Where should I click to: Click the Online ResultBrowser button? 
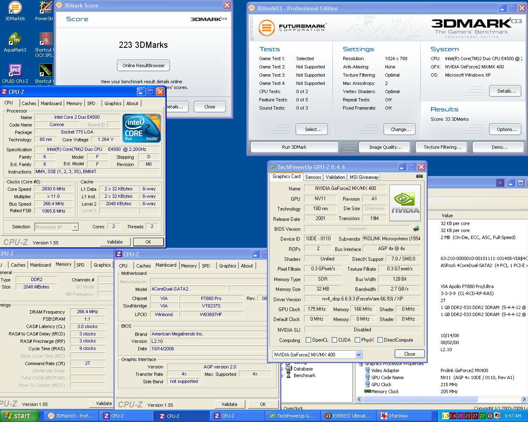[x=144, y=66]
